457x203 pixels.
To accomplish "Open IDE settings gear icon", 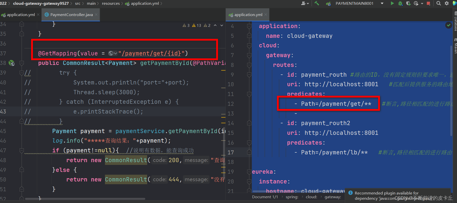I will (447, 3).
